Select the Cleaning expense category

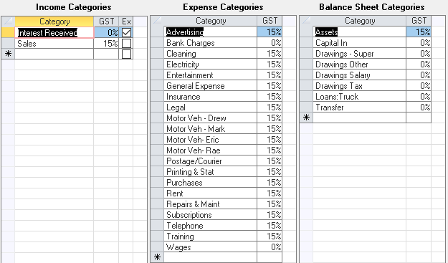pyautogui.click(x=211, y=54)
